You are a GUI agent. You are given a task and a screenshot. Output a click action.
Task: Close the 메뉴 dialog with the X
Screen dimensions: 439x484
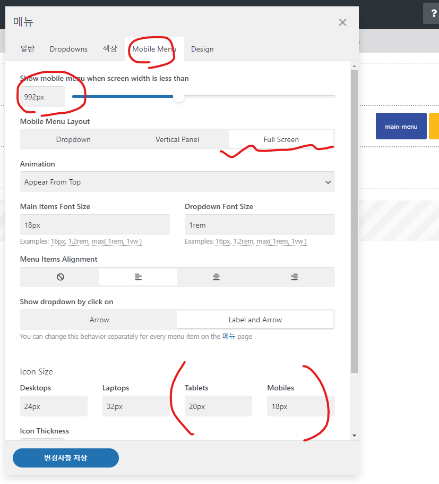342,22
